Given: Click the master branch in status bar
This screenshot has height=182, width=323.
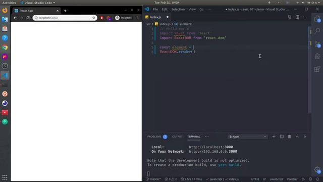Looking at the screenshot, I should [153, 179].
